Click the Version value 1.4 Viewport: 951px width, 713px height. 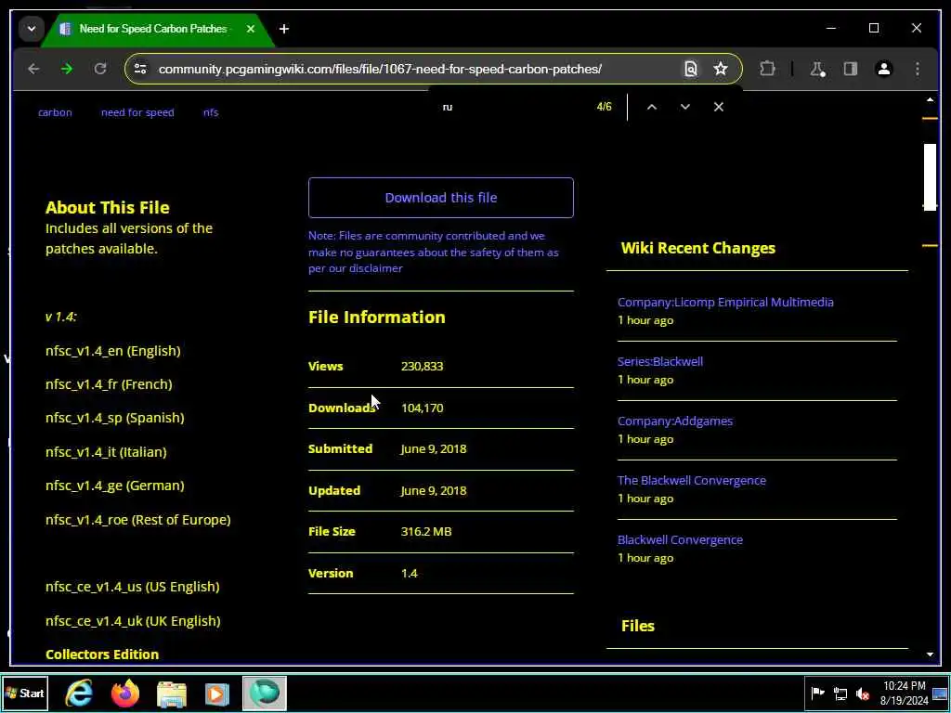coord(410,574)
